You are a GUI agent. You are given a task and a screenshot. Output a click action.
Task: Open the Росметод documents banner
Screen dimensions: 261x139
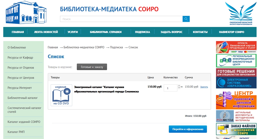tap(236, 116)
